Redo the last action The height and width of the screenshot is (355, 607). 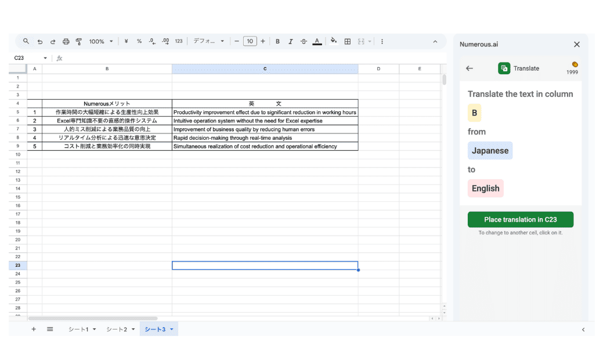[53, 41]
